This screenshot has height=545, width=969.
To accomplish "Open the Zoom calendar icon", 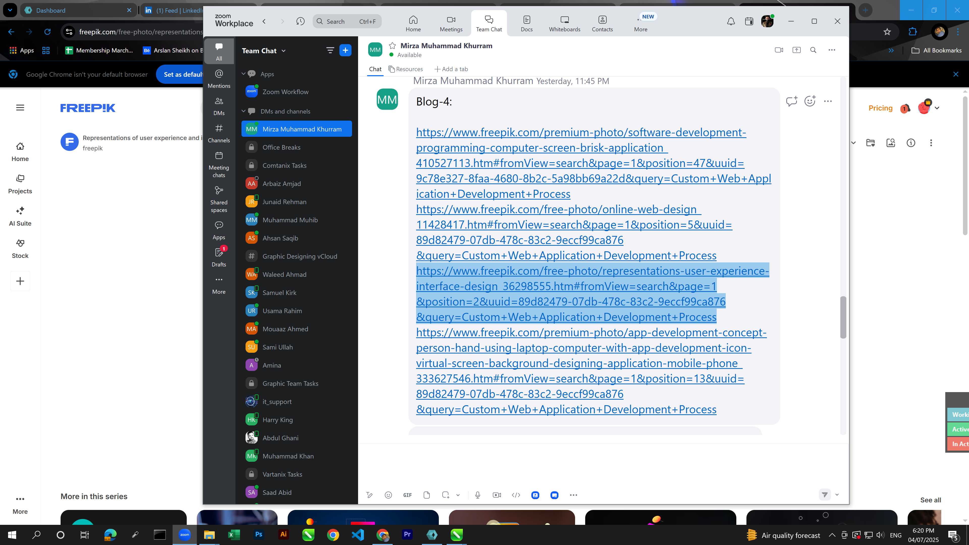I will point(749,21).
